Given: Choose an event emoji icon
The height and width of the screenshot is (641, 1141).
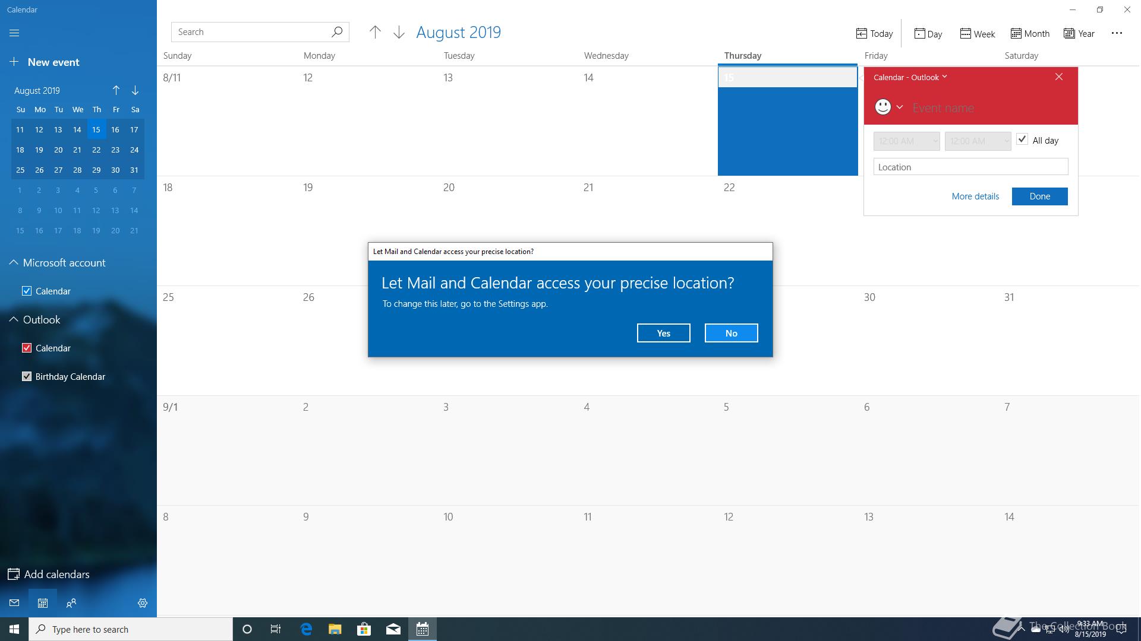Looking at the screenshot, I should tap(883, 107).
